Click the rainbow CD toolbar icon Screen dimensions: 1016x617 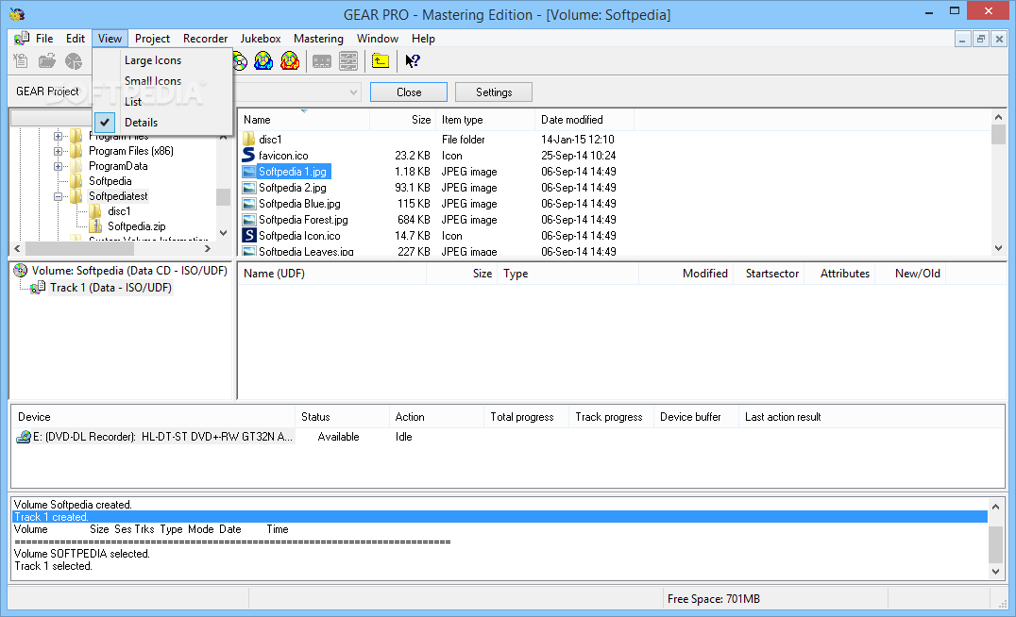[x=240, y=61]
